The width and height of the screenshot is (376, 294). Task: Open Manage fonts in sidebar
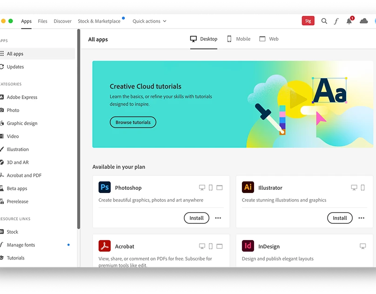[x=21, y=245]
